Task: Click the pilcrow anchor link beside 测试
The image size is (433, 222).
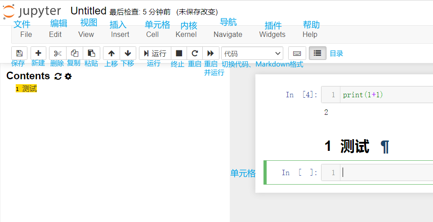Action: (x=385, y=146)
